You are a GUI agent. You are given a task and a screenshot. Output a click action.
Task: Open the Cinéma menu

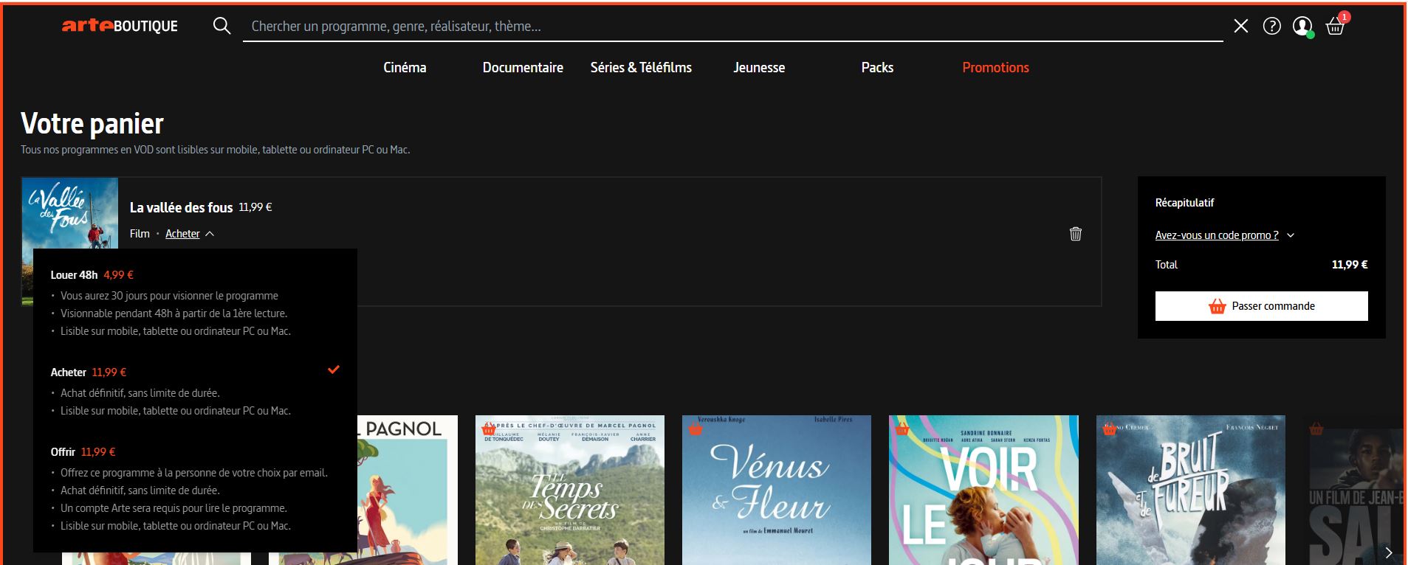coord(405,67)
